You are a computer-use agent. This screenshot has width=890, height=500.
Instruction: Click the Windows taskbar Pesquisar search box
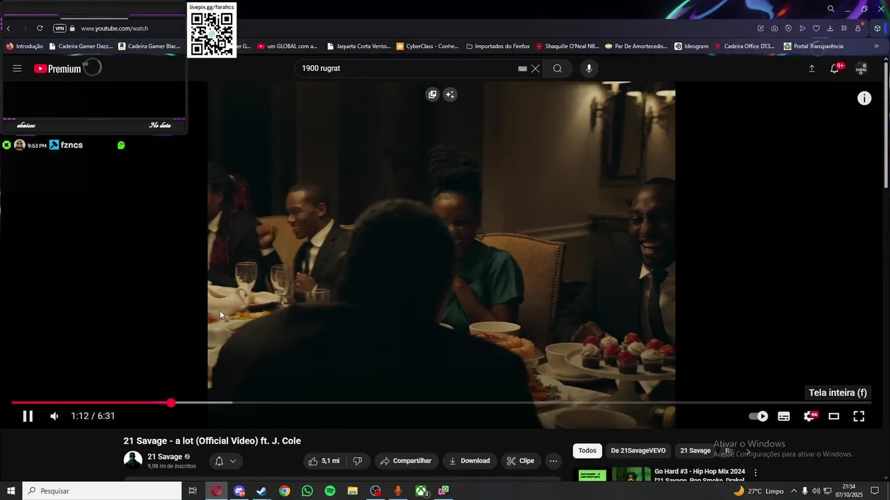(x=102, y=491)
